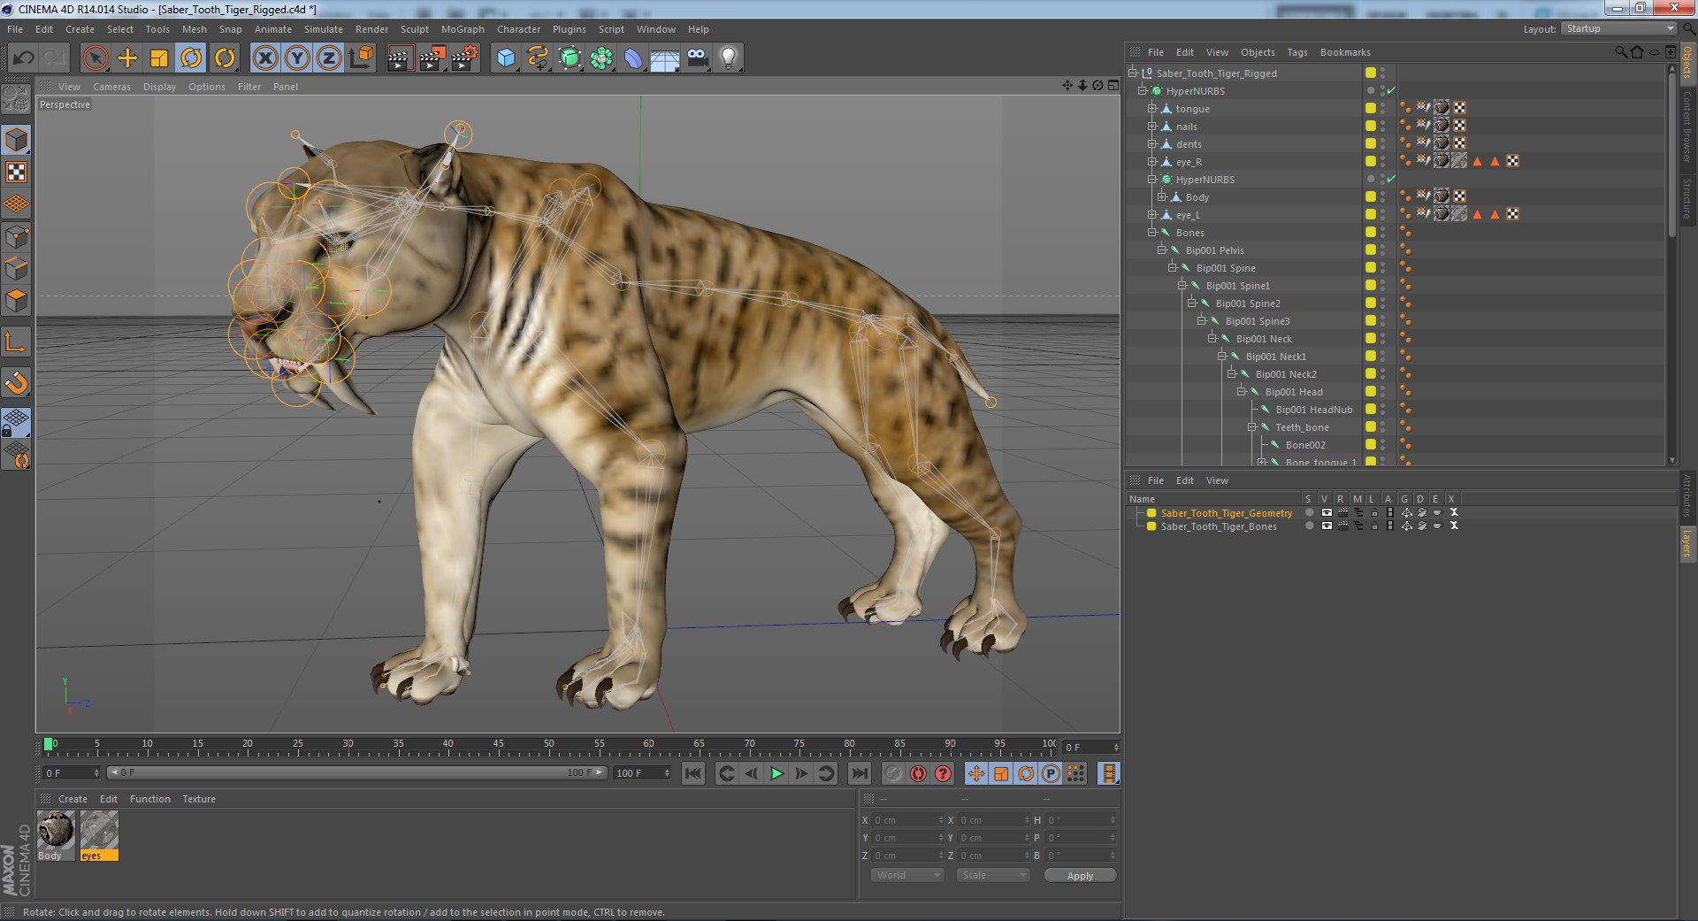Open Object Manager Tags menu

coord(1296,52)
